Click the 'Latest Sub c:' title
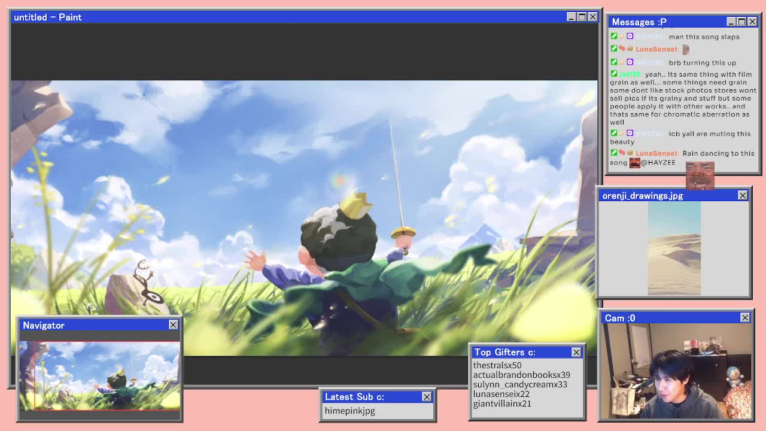 point(354,396)
